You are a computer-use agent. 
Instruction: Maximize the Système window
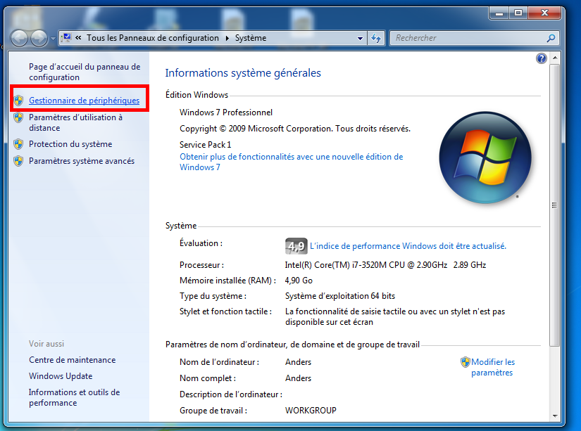pyautogui.click(x=518, y=13)
